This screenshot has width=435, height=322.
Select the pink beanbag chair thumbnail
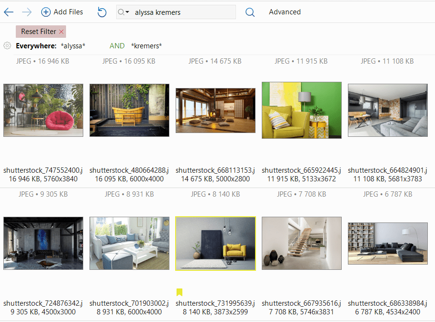[x=43, y=110]
